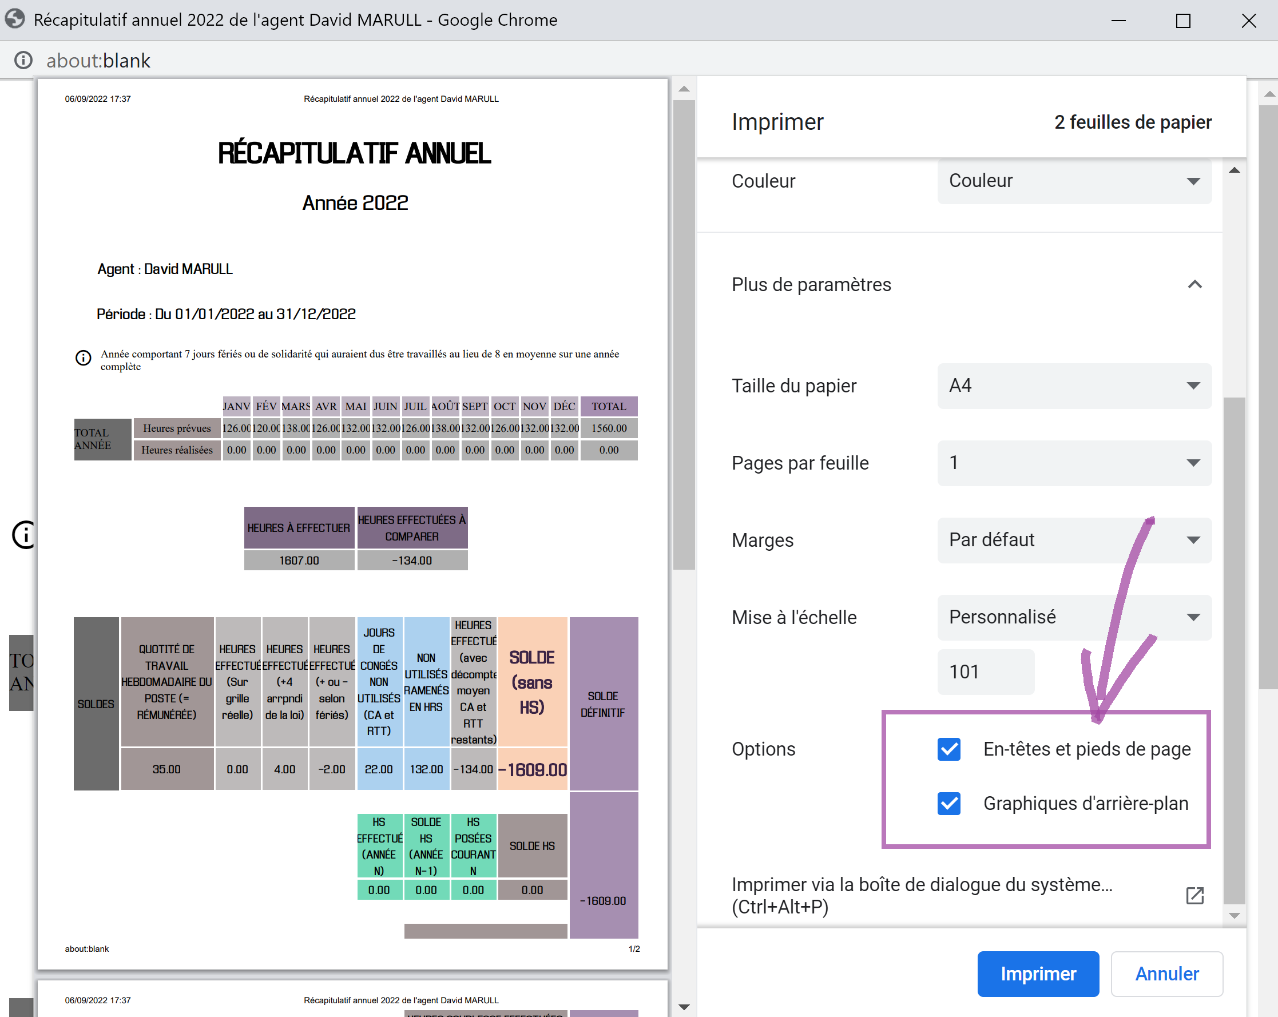Click the 'Heures réalisées' row label

click(177, 450)
